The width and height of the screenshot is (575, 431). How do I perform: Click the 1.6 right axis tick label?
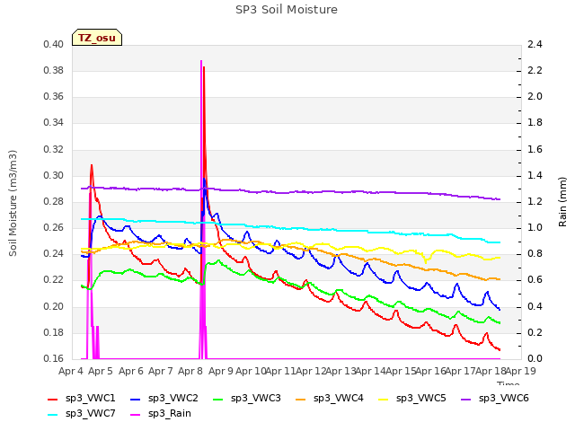pos(535,149)
